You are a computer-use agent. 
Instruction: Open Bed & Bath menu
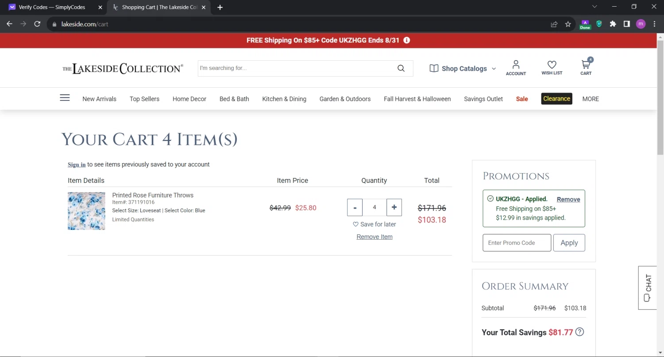pos(234,99)
